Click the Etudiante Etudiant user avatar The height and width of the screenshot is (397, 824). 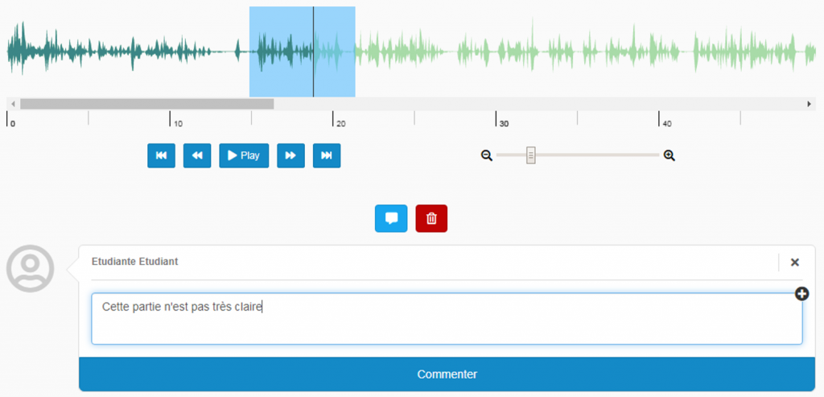click(30, 268)
